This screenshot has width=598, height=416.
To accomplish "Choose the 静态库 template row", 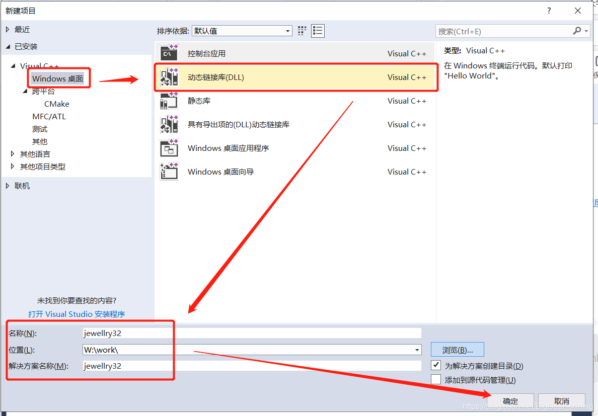I will pyautogui.click(x=295, y=101).
